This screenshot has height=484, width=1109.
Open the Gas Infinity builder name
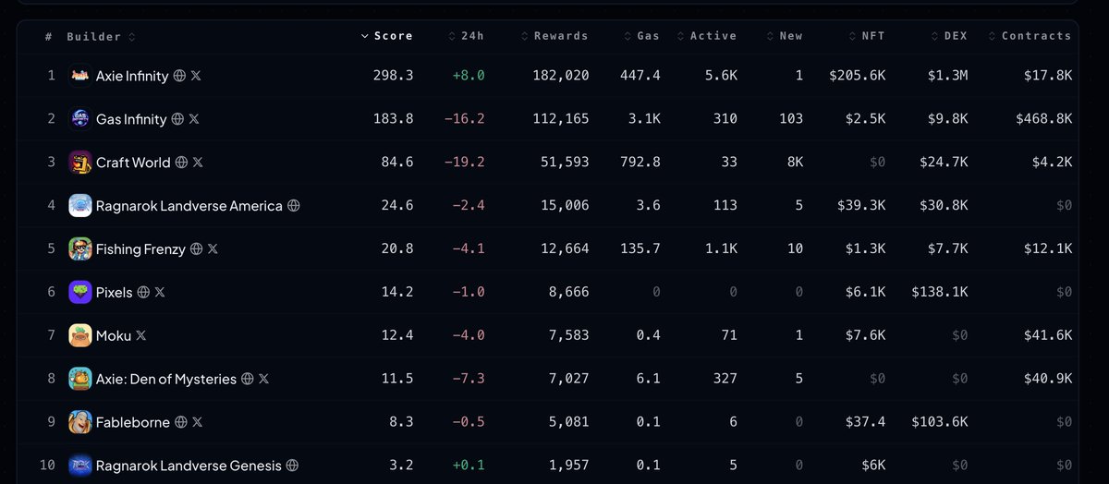[131, 119]
